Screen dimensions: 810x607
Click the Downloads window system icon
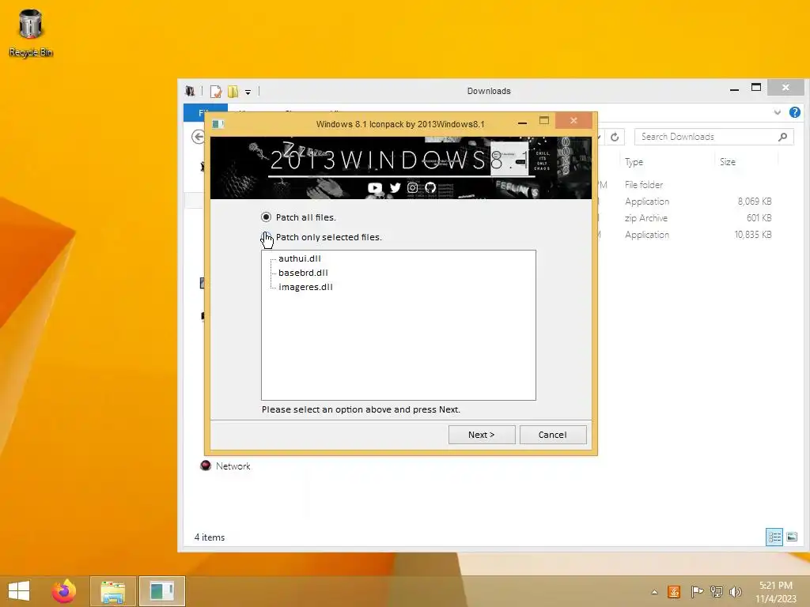tap(190, 92)
